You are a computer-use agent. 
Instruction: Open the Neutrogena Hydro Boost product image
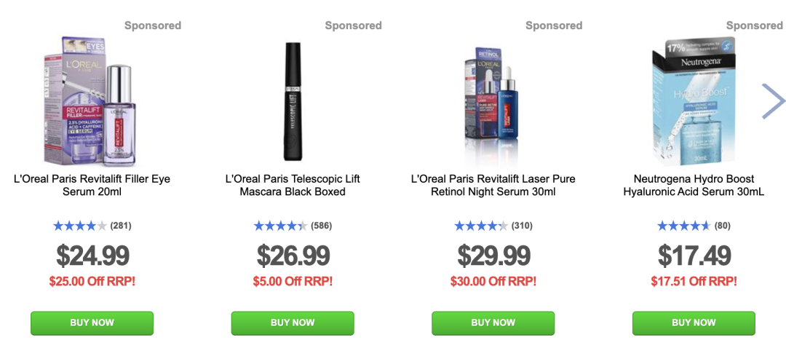[x=694, y=100]
